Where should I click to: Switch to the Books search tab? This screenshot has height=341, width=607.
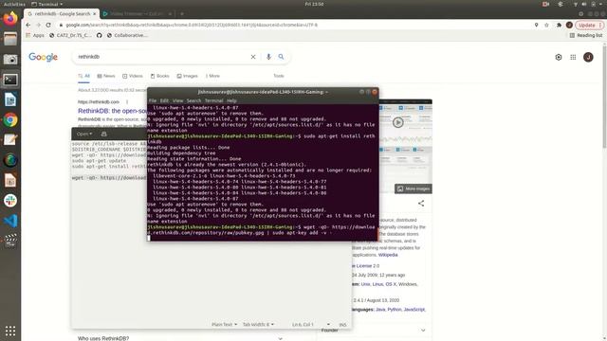click(x=159, y=76)
